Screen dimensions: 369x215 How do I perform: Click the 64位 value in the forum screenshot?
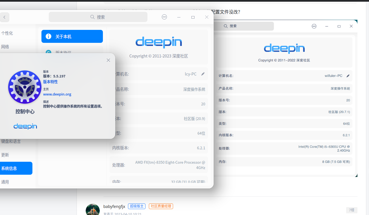tap(346, 123)
